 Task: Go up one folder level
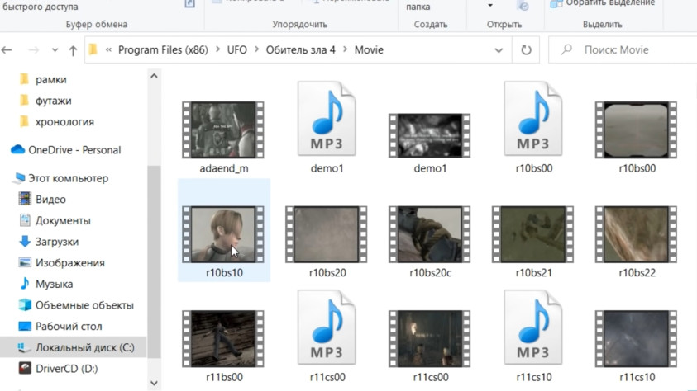(x=73, y=50)
